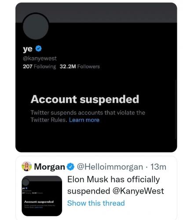Open Show this thread link
This screenshot has width=183, height=220.
(96, 203)
